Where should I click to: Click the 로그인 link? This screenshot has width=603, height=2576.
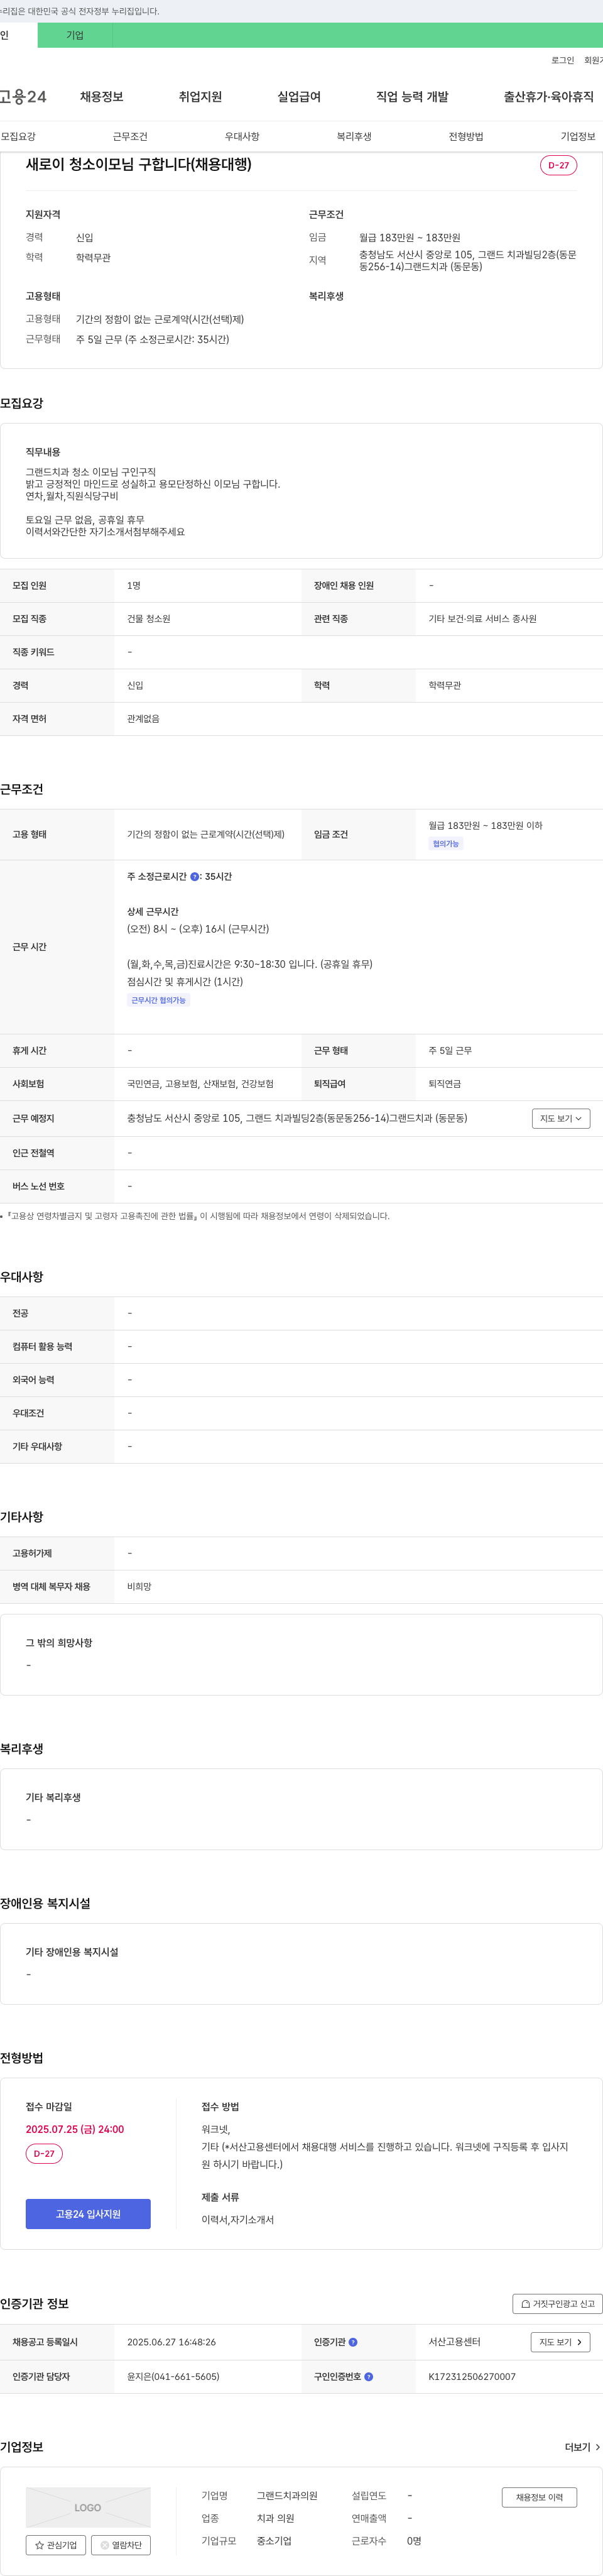point(562,60)
